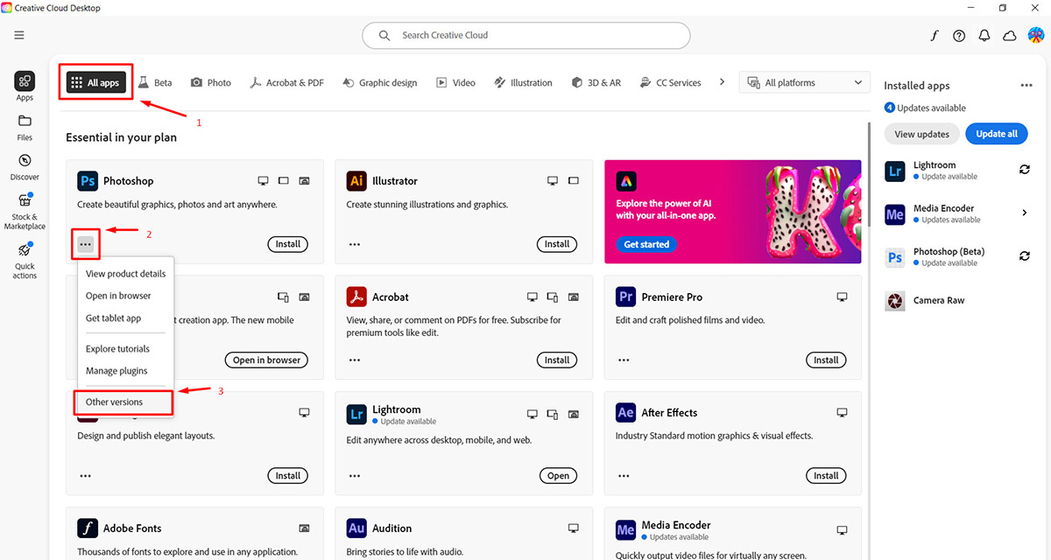
Task: Click the Illustrator app icon
Action: 356,181
